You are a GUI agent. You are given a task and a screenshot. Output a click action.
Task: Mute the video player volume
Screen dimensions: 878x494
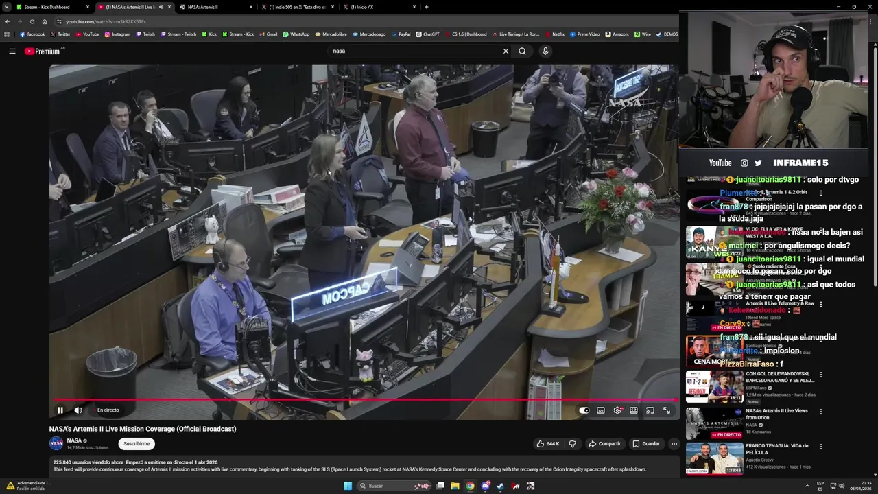[78, 410]
